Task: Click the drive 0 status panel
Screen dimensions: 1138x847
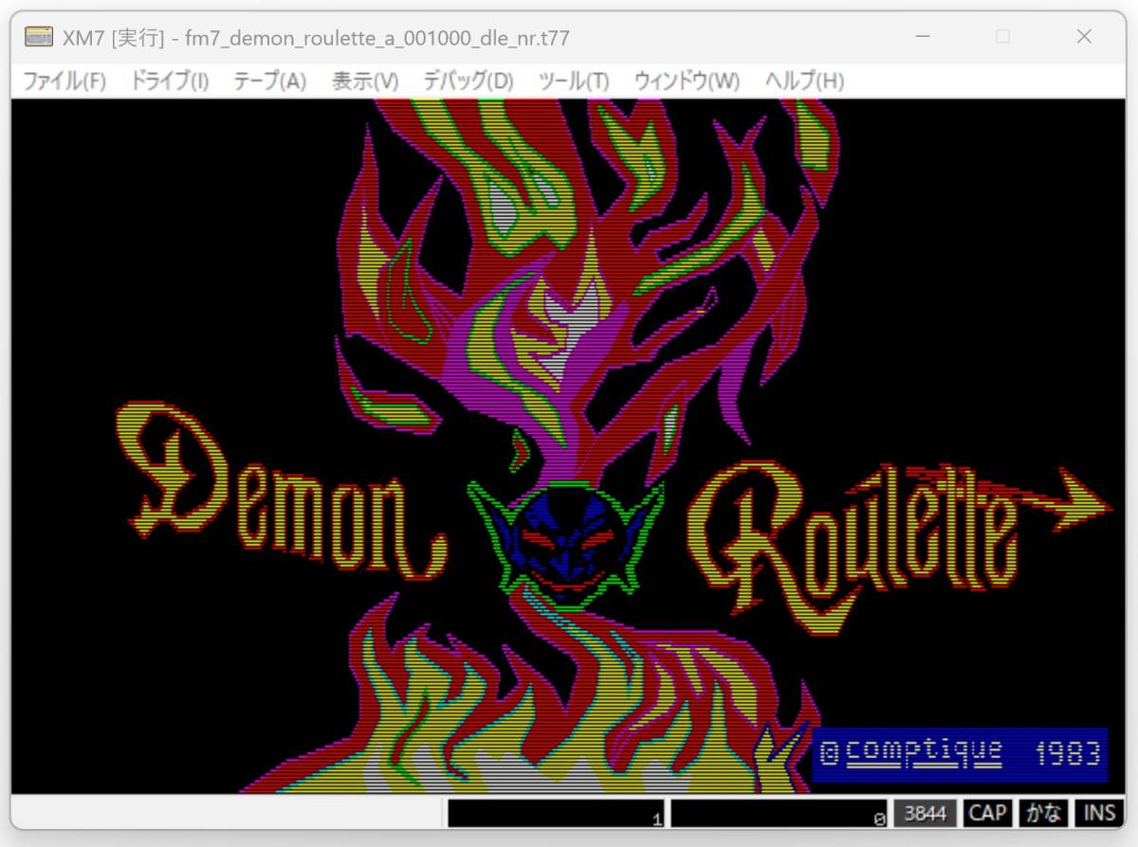Action: [x=780, y=814]
